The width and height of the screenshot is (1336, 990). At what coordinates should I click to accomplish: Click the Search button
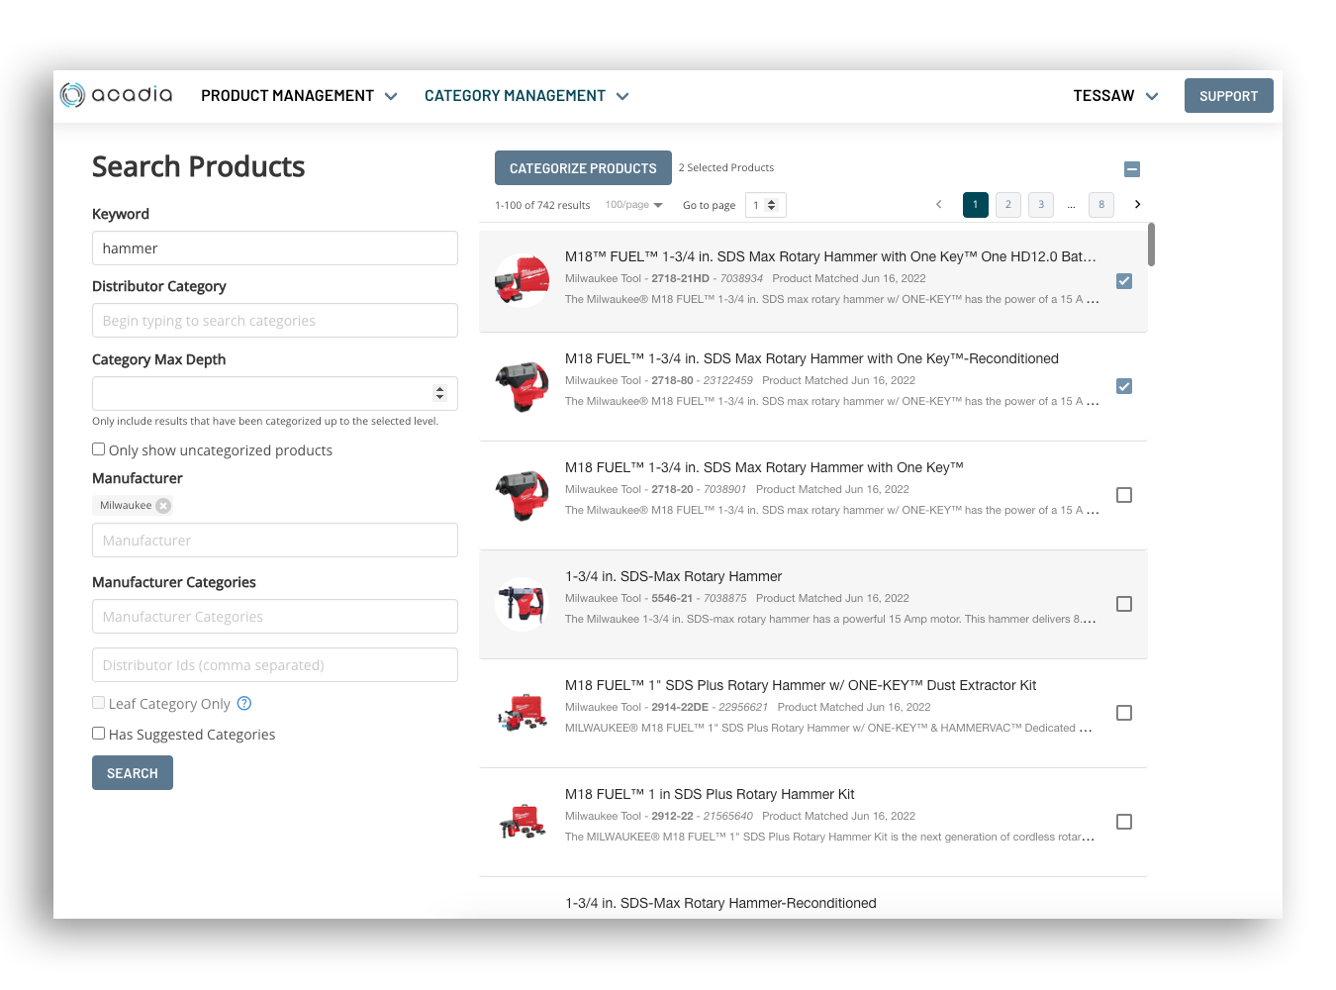(x=133, y=773)
